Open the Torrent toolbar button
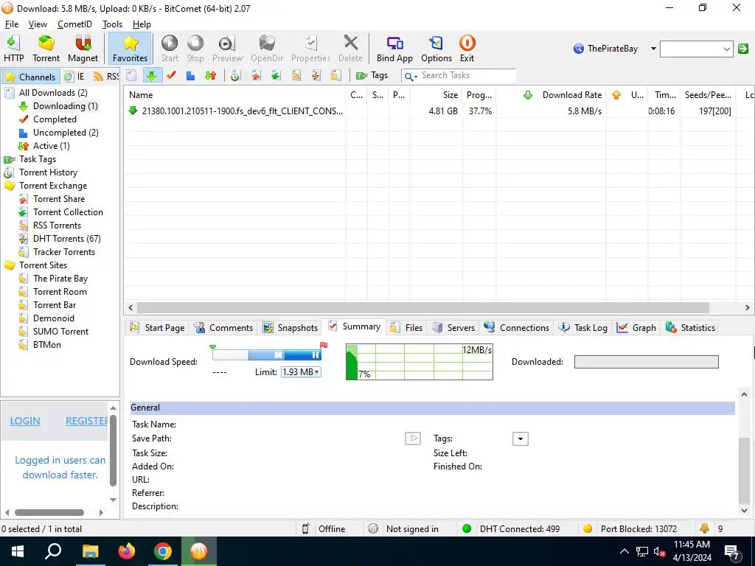 [x=46, y=49]
